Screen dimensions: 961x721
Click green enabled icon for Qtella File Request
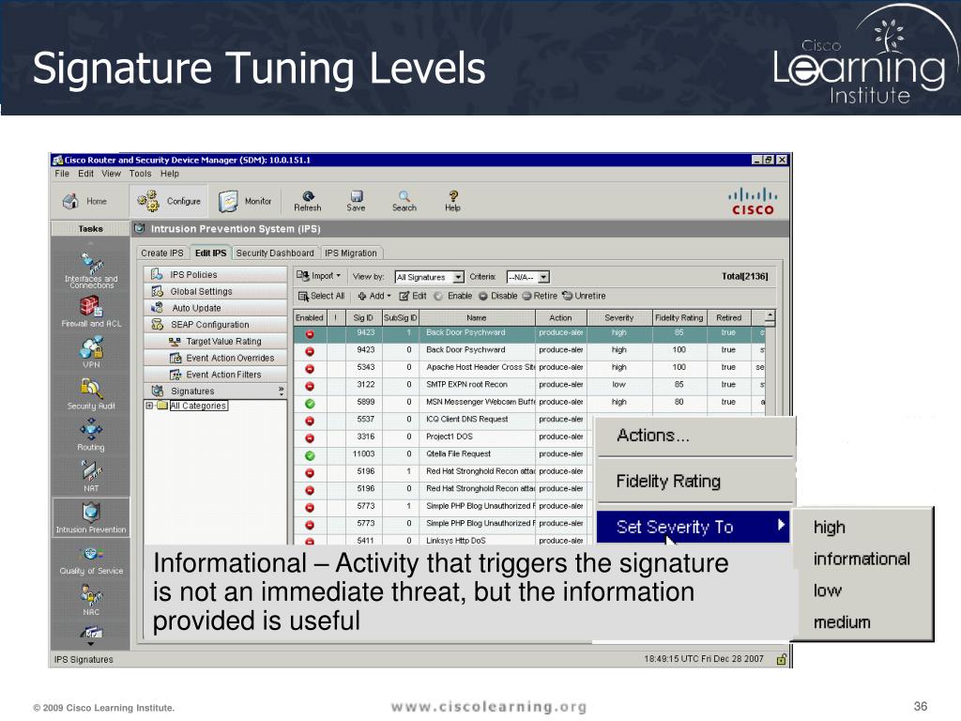tap(310, 455)
